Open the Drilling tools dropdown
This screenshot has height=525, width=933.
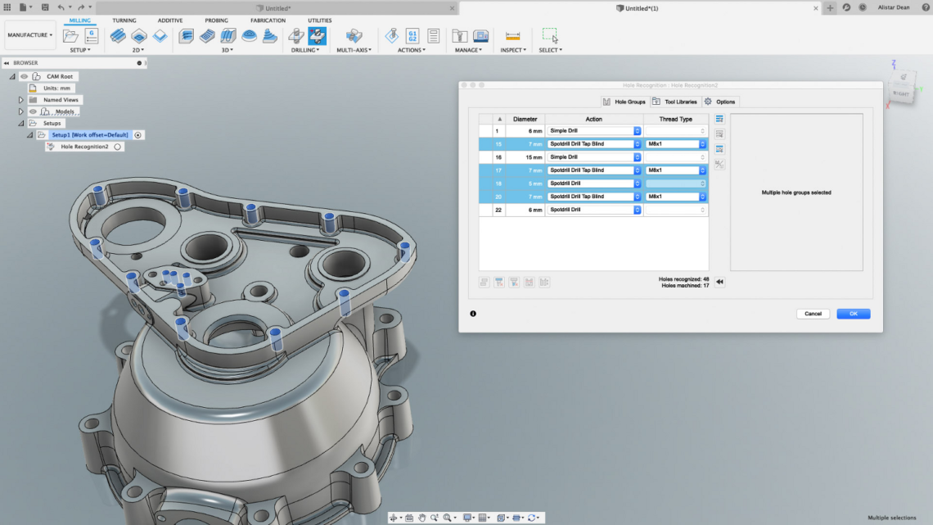point(305,50)
